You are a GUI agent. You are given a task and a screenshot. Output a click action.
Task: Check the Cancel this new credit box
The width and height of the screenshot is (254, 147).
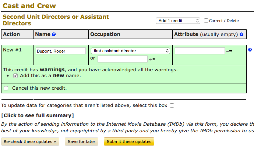click(6, 88)
